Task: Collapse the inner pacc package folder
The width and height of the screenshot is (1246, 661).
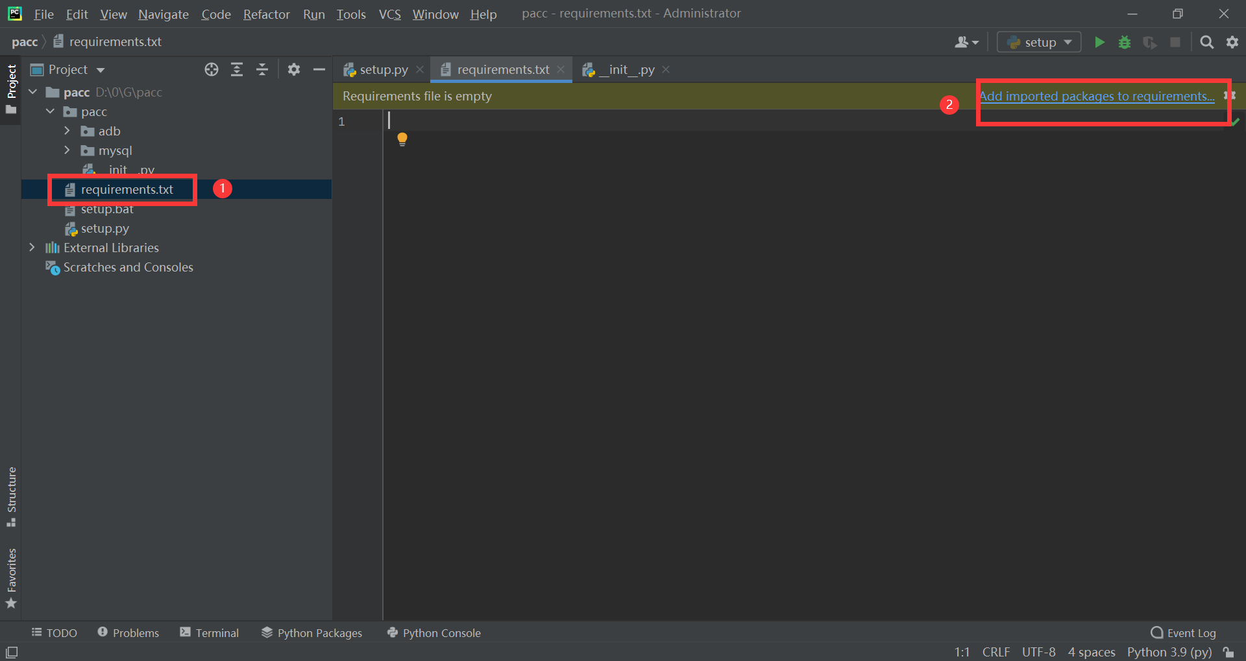Action: (x=50, y=111)
